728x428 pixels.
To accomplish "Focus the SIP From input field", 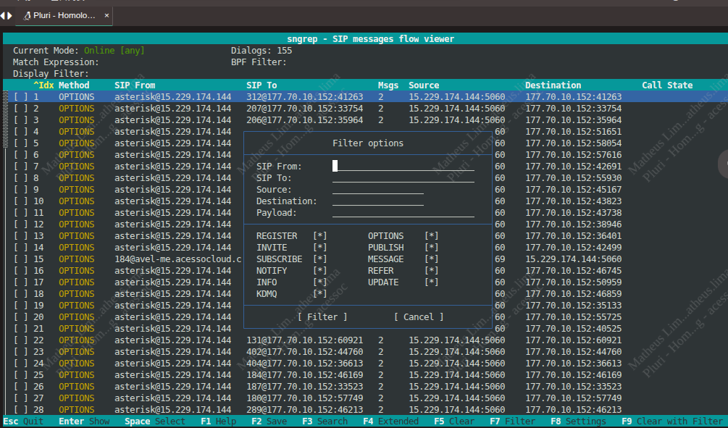I will tap(403, 167).
